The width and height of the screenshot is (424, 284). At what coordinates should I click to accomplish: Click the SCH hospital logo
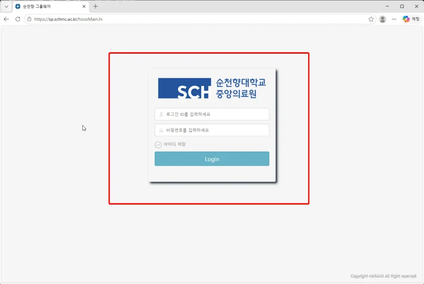(212, 88)
